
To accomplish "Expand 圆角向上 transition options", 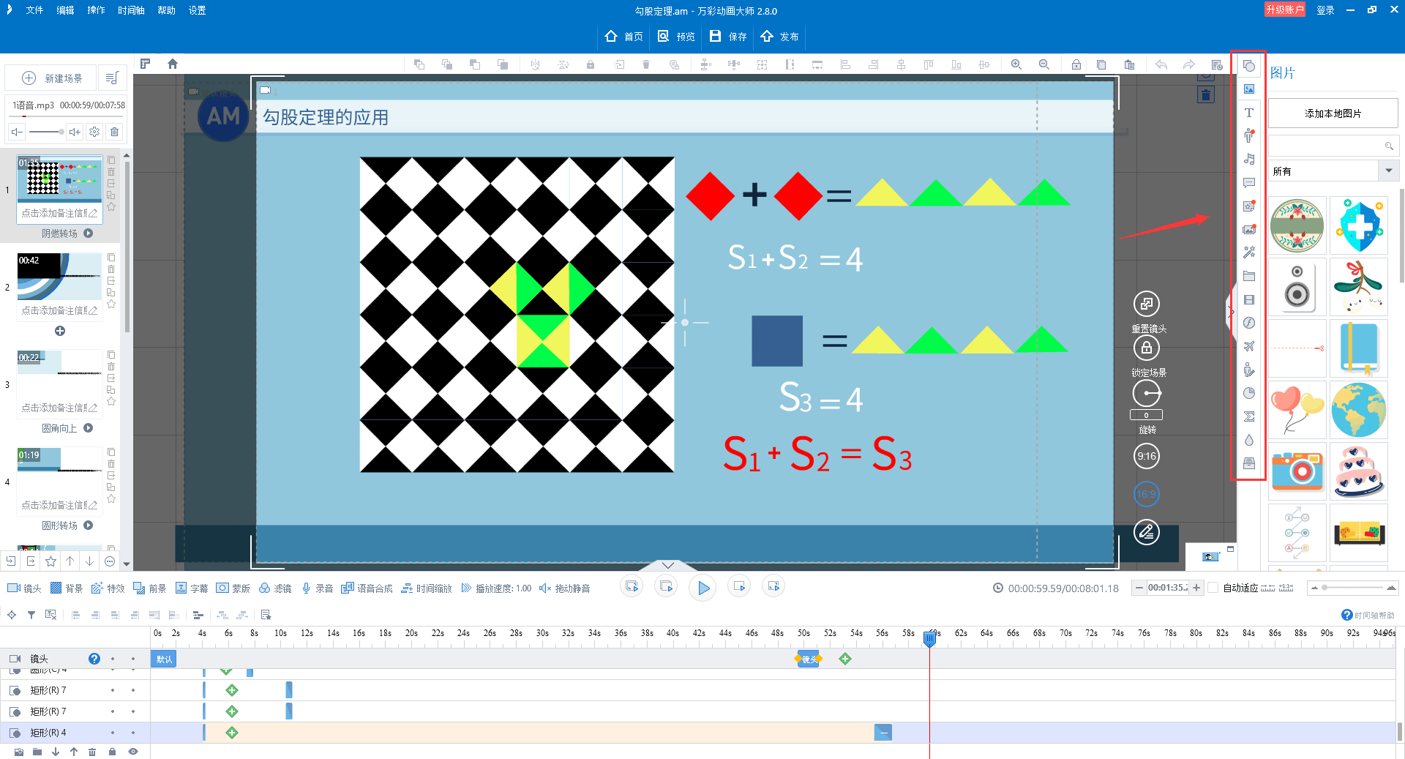I will click(89, 428).
